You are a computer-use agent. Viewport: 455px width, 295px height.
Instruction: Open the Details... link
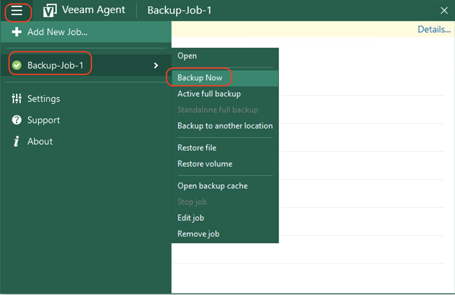(434, 29)
